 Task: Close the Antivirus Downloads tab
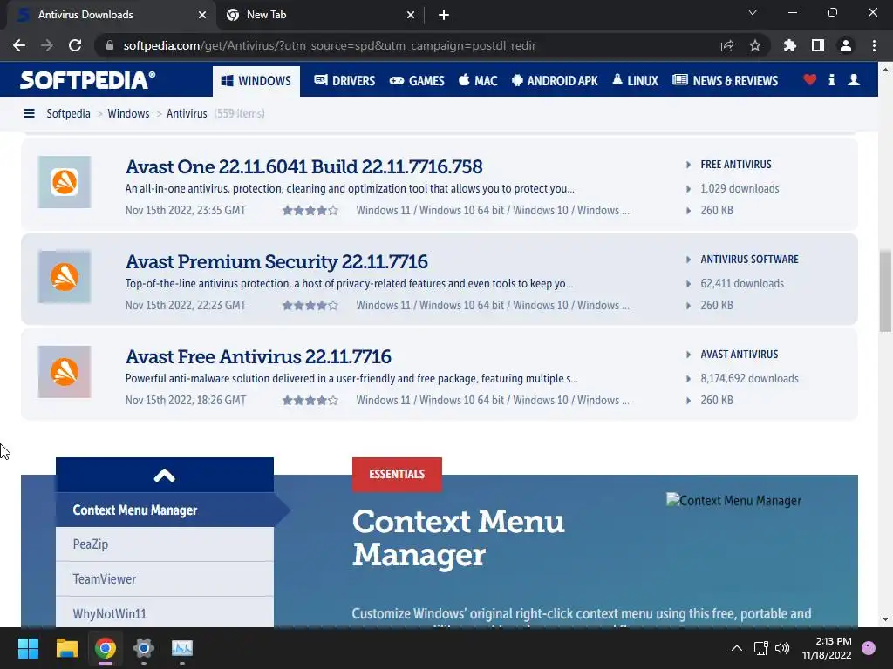[x=201, y=16]
